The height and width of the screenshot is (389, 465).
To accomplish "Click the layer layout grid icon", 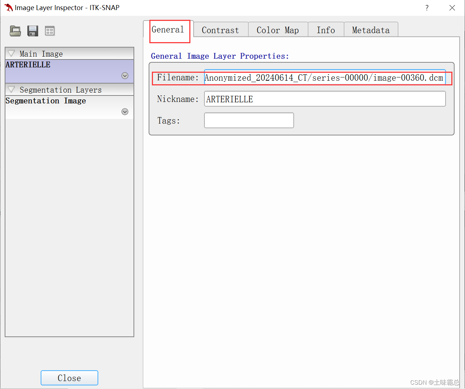I will [x=50, y=31].
